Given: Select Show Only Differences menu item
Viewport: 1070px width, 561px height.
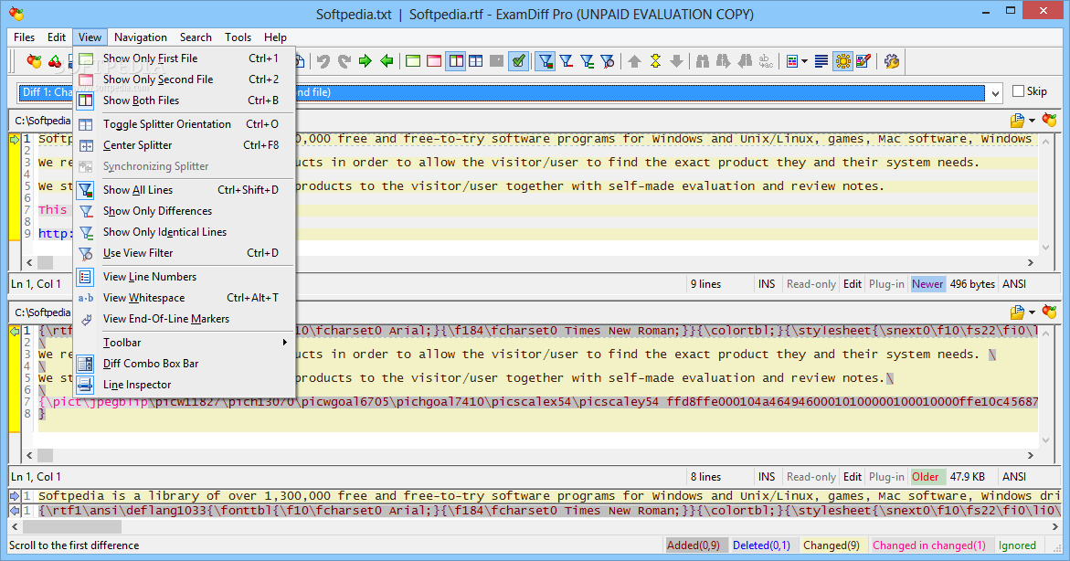Looking at the screenshot, I should (185, 211).
